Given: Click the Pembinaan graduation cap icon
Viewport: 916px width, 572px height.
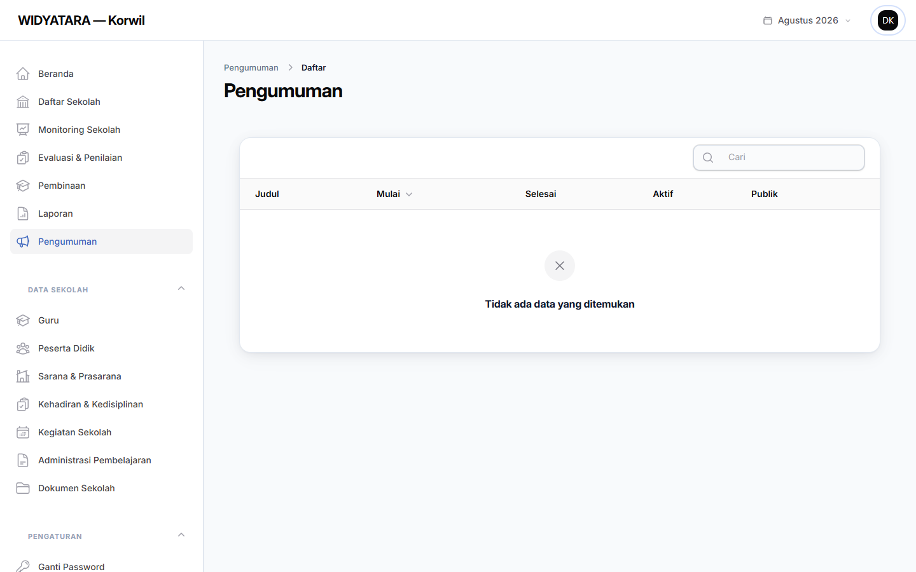Looking at the screenshot, I should pos(23,186).
